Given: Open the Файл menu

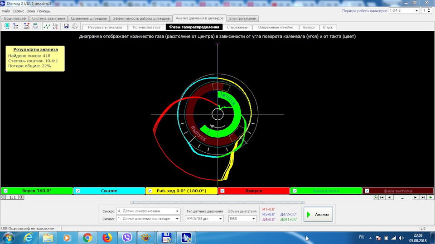Looking at the screenshot, I should pos(6,11).
